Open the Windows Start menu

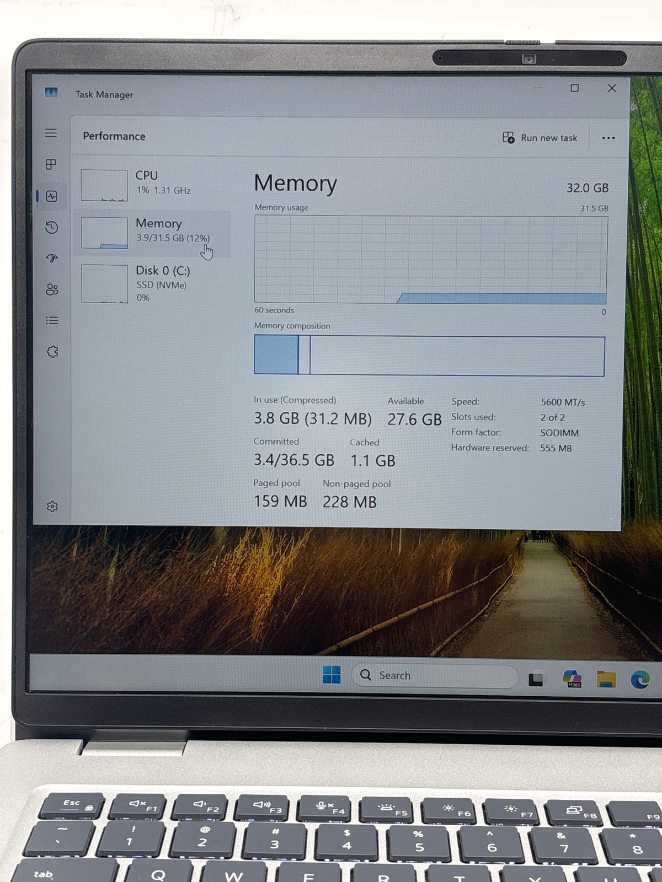pyautogui.click(x=332, y=674)
